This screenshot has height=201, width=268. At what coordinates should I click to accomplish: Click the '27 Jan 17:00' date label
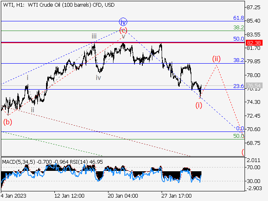point(176,196)
